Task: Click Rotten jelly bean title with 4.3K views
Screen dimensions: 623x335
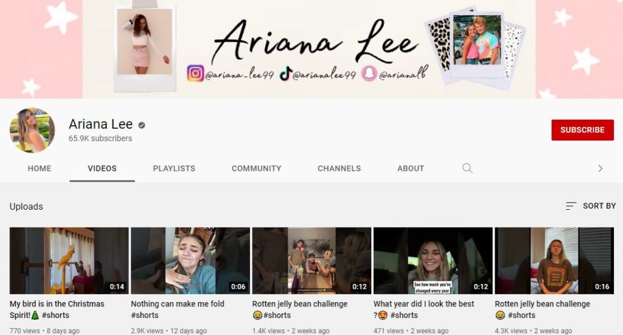Action: coord(542,309)
